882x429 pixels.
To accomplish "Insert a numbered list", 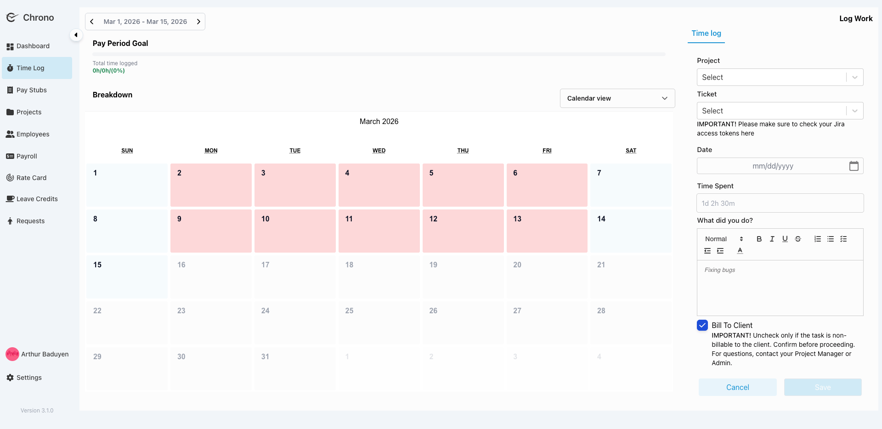I will [818, 239].
